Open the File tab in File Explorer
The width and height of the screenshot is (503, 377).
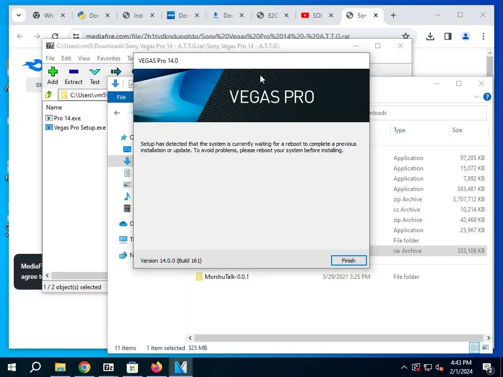[x=121, y=97]
